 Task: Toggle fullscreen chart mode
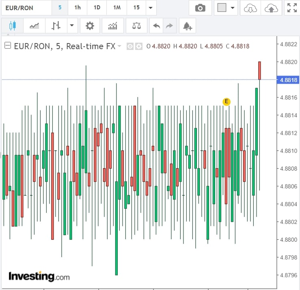point(291,8)
